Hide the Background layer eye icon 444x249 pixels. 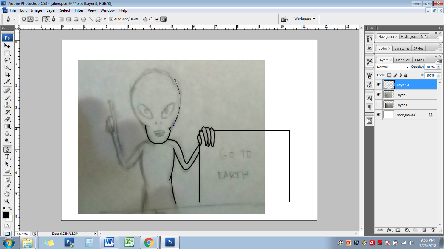pyautogui.click(x=378, y=114)
